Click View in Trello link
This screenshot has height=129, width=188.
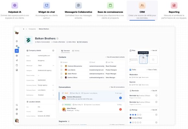(152, 70)
